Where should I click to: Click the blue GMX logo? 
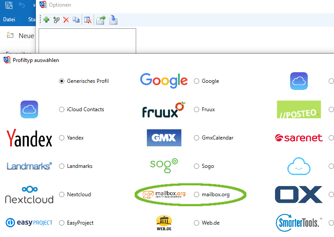point(164,138)
